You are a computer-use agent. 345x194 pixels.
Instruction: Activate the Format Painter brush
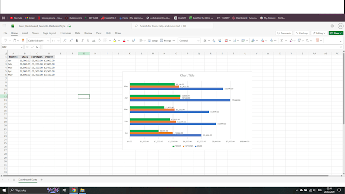(23, 41)
